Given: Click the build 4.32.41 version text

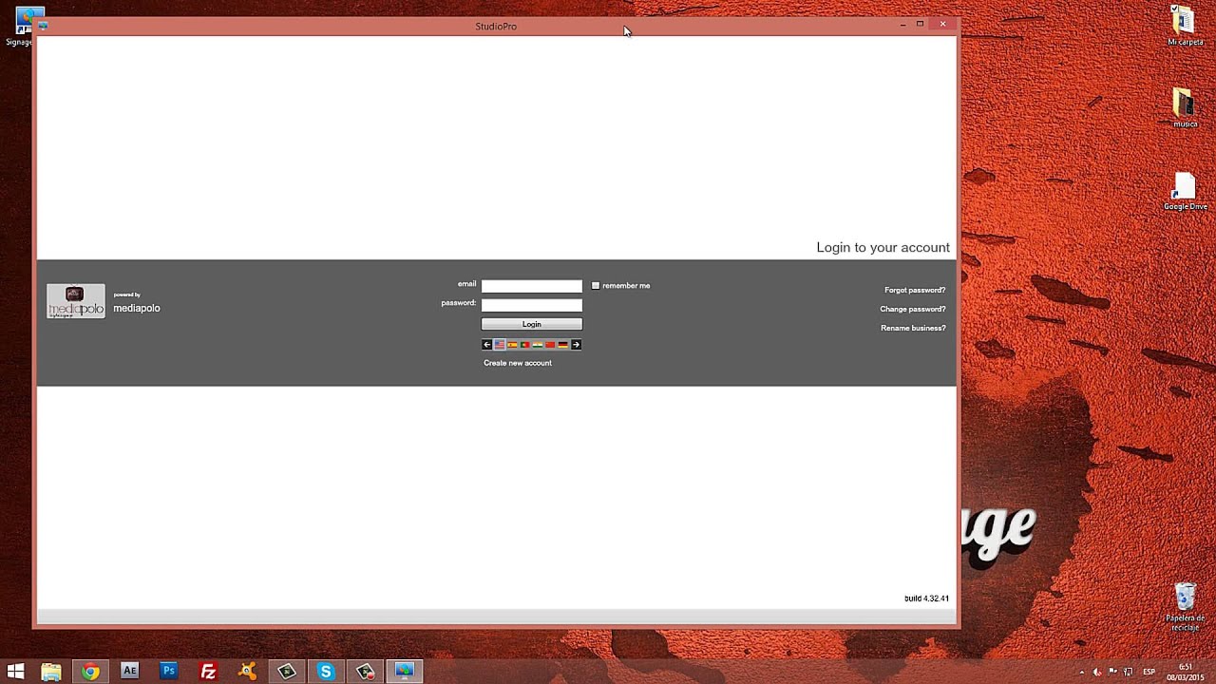Looking at the screenshot, I should 926,598.
